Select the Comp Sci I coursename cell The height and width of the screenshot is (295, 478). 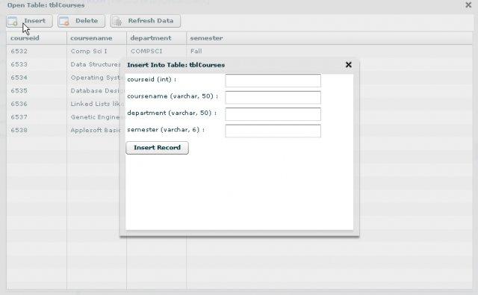click(96, 52)
